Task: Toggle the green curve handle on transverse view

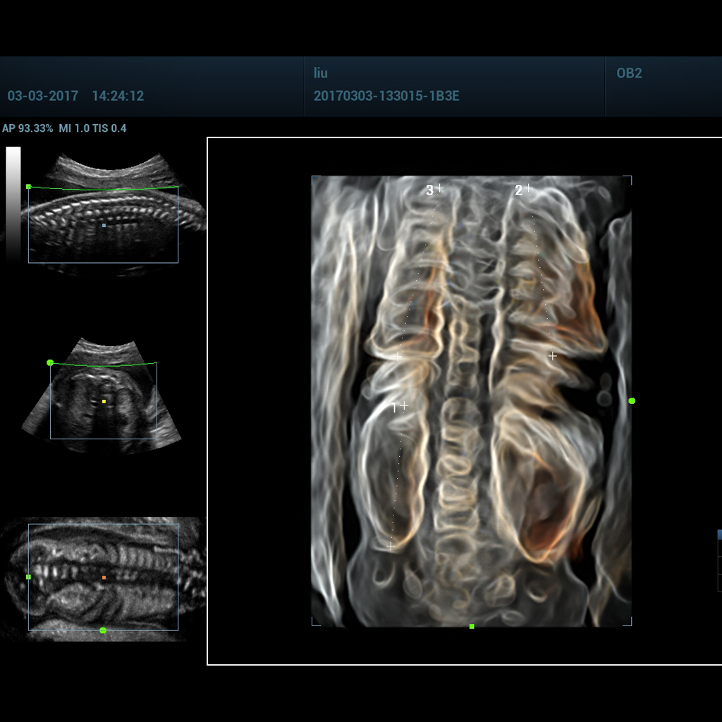Action: coord(50,362)
